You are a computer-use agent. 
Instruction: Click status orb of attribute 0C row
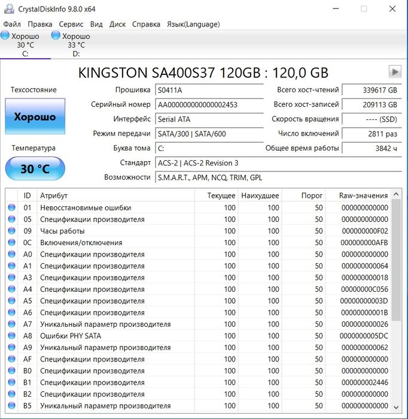12,242
